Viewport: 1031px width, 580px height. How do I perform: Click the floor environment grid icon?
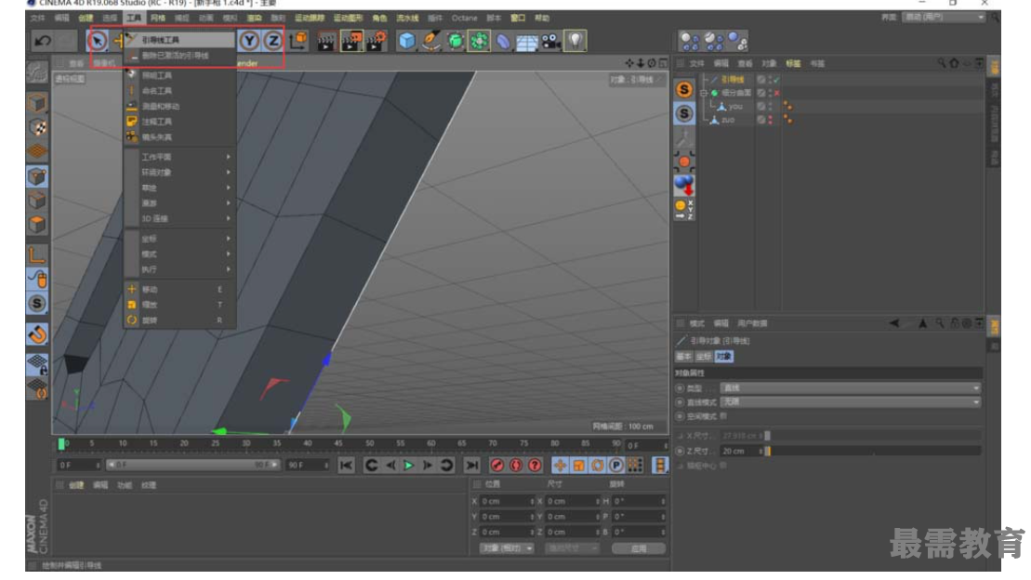[527, 41]
